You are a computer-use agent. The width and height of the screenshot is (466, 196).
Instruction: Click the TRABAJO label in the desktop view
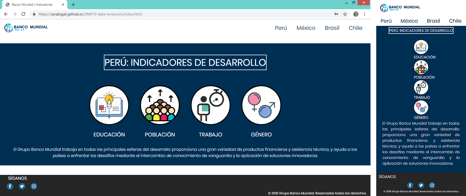210,135
